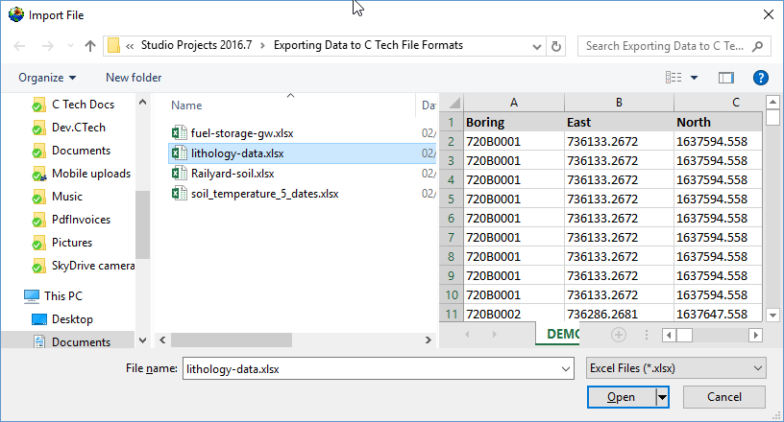This screenshot has height=422, width=784.
Task: Click the Cancel button
Action: tap(723, 397)
